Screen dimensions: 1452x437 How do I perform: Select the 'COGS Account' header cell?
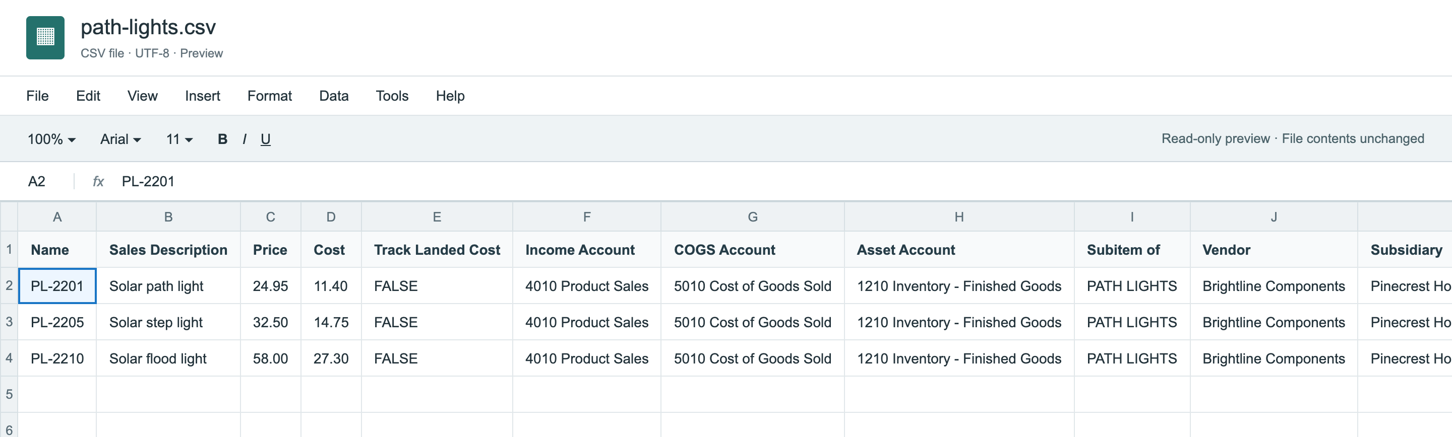(x=753, y=250)
